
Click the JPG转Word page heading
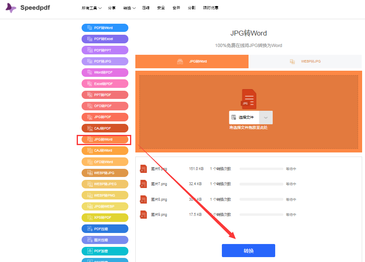tap(249, 33)
